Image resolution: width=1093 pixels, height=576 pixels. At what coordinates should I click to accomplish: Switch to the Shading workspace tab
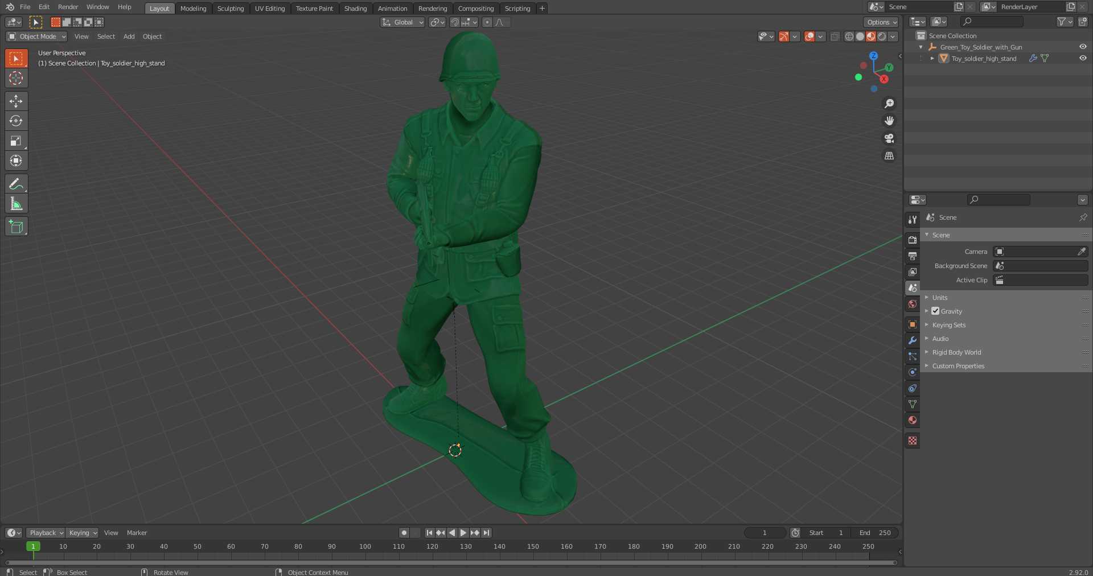[355, 9]
